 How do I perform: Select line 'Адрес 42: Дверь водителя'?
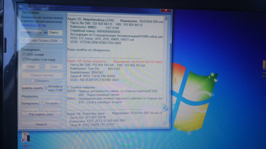click(86, 61)
